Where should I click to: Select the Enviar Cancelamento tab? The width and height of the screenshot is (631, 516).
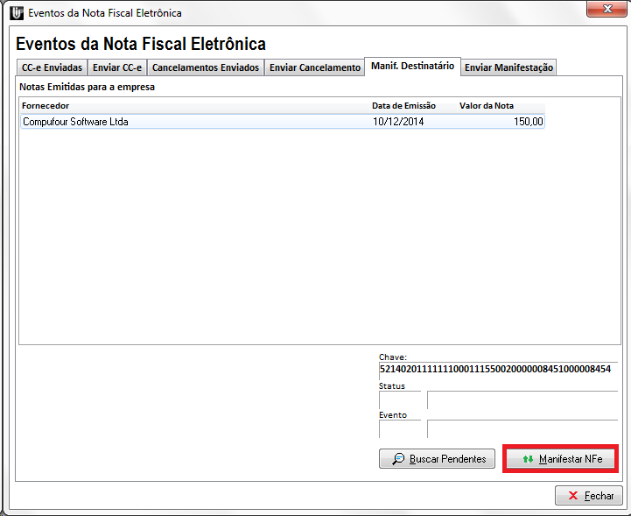pyautogui.click(x=314, y=67)
